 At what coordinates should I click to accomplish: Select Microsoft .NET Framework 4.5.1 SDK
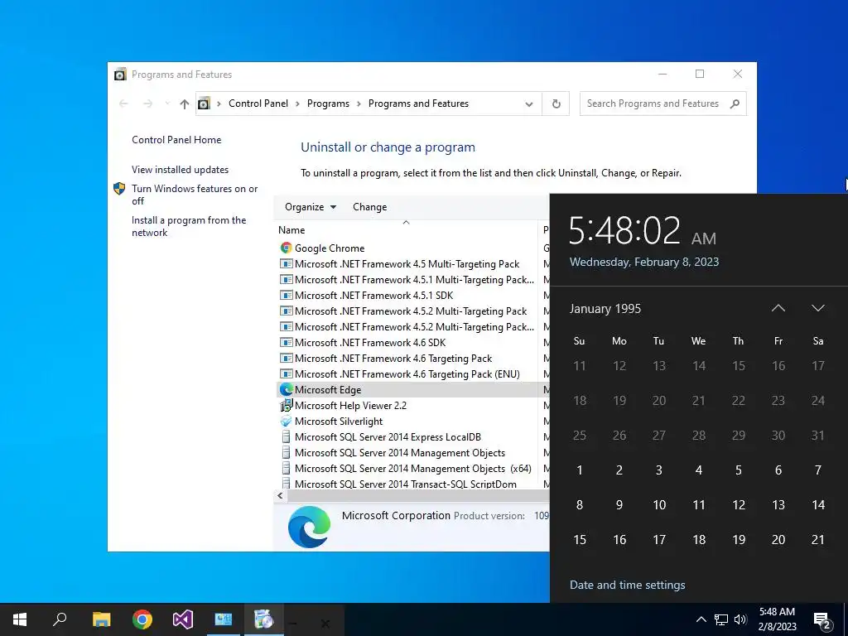pos(373,296)
